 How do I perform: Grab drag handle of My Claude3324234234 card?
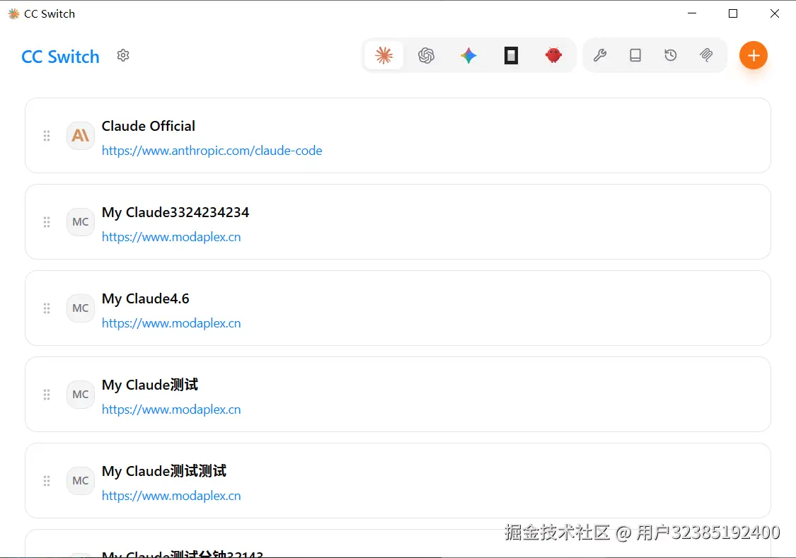pyautogui.click(x=47, y=222)
